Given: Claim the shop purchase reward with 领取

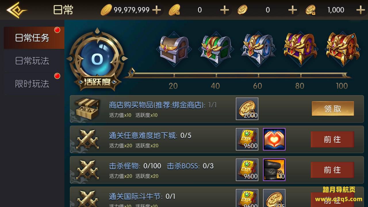Looking at the screenshot, I should pyautogui.click(x=333, y=109).
